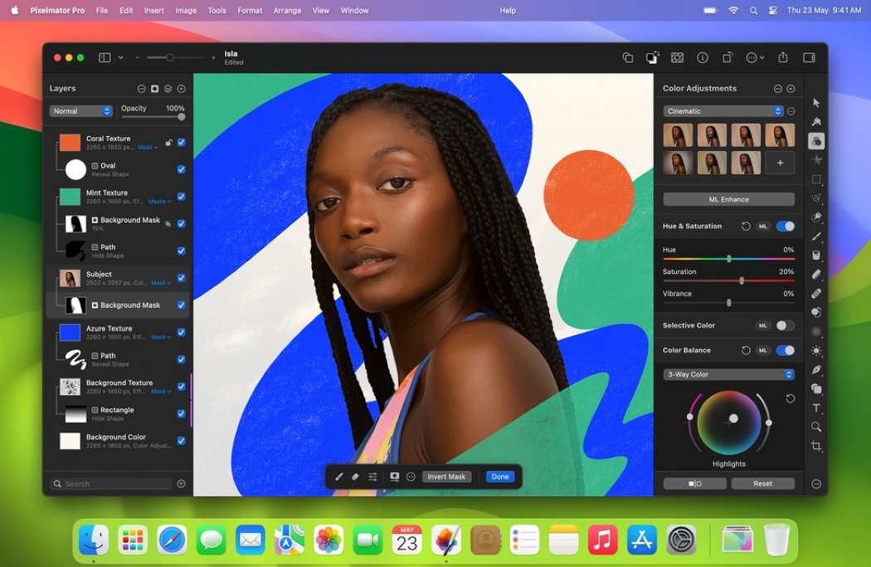This screenshot has height=567, width=871.
Task: Open the Arrange menu
Action: pyautogui.click(x=287, y=10)
